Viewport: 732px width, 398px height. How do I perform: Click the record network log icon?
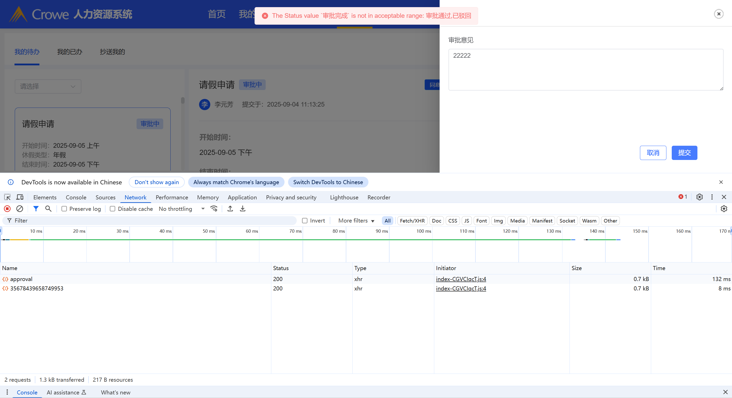(7, 209)
